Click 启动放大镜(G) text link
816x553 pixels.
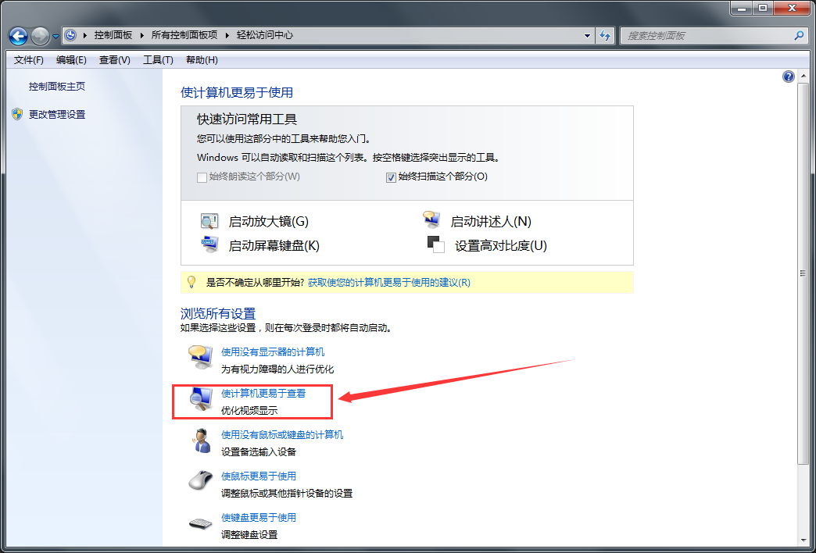pos(269,222)
